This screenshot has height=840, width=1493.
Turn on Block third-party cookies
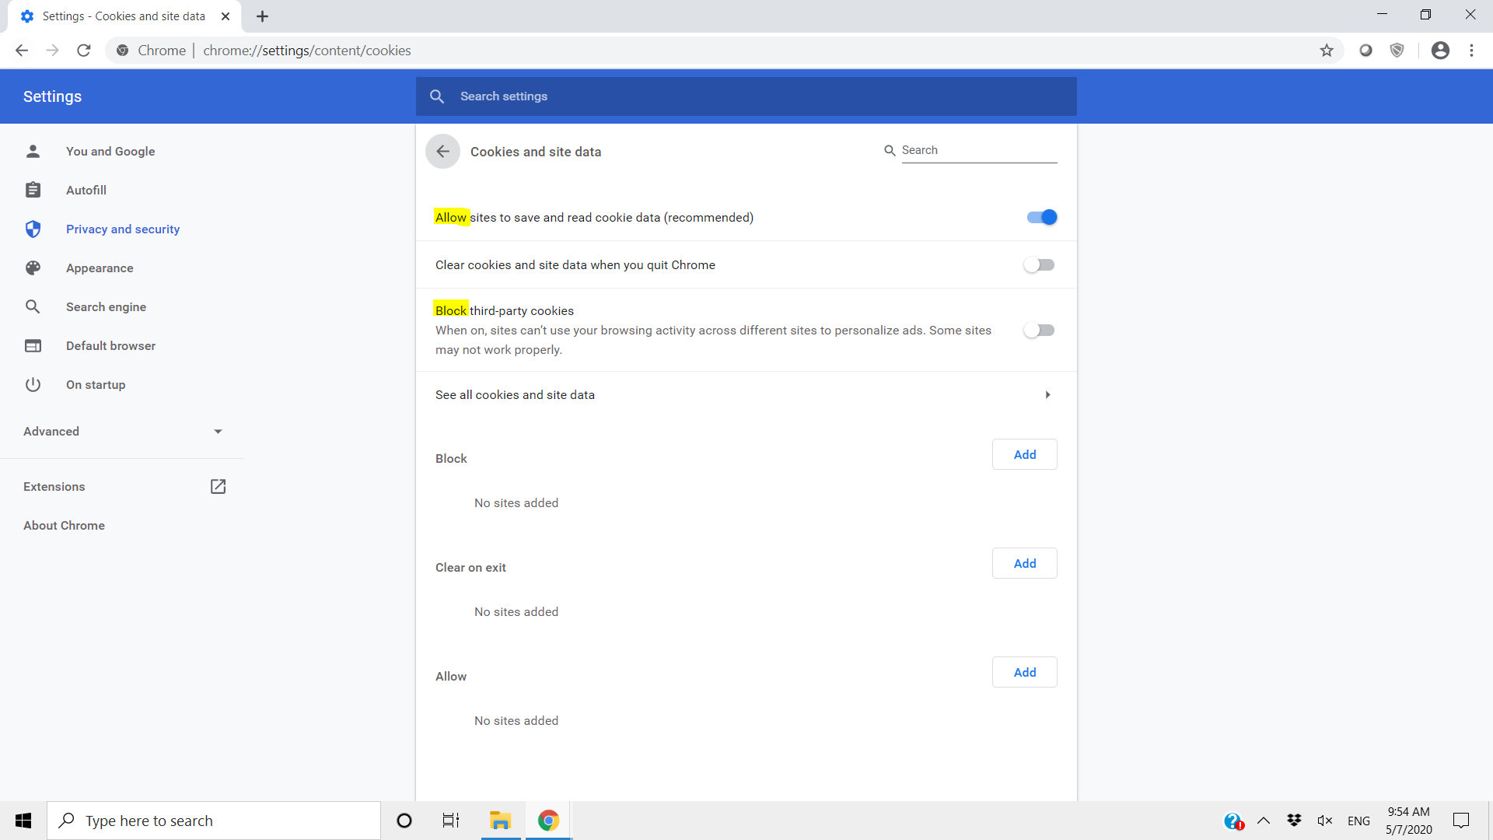coord(1039,331)
